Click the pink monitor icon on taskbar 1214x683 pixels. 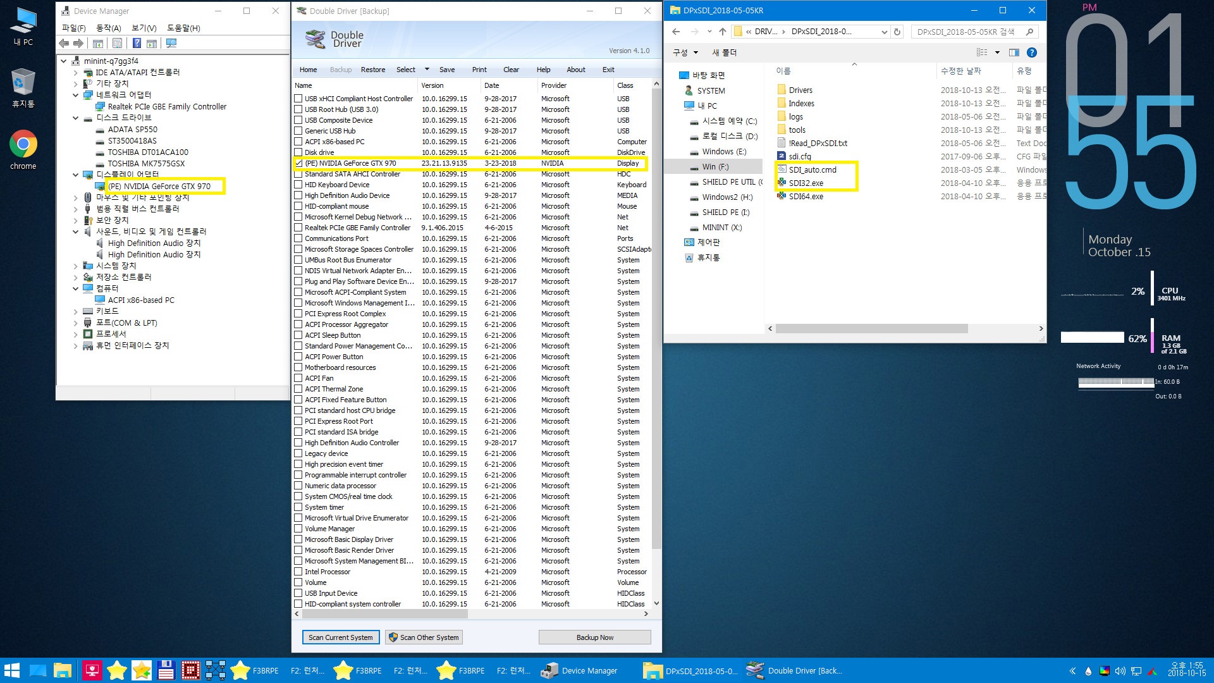click(x=92, y=670)
